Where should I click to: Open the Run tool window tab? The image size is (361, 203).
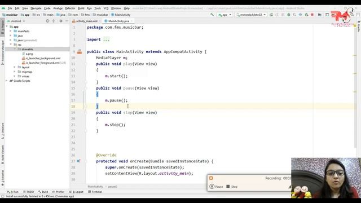point(13,192)
